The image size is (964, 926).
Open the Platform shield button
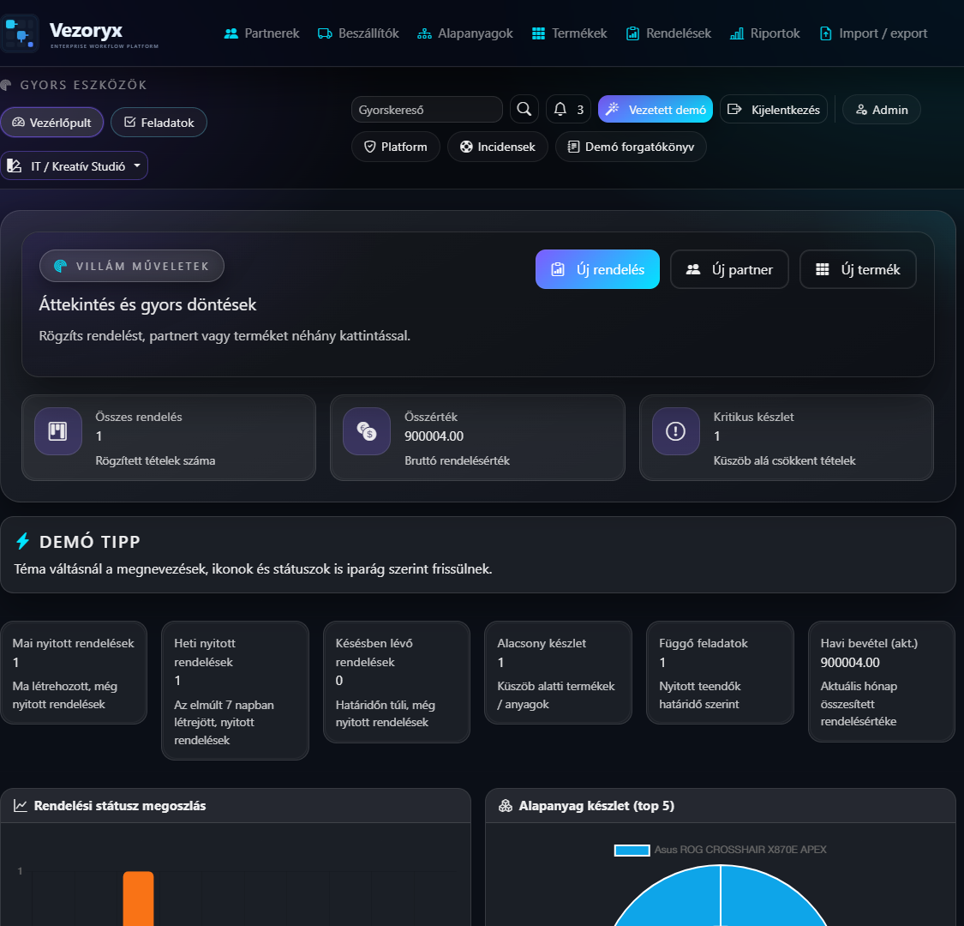click(x=395, y=147)
